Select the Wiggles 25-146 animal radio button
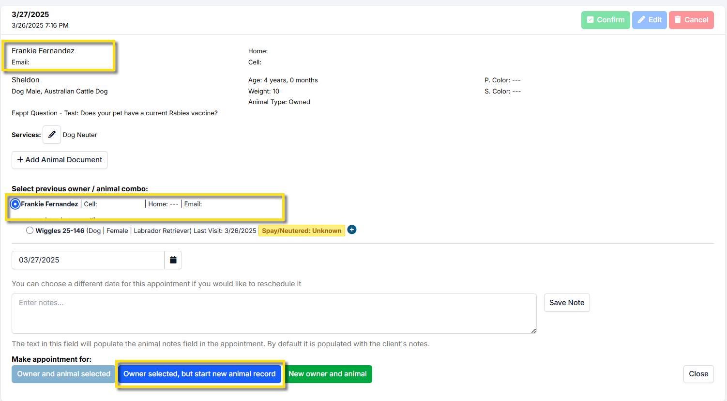 click(x=30, y=231)
